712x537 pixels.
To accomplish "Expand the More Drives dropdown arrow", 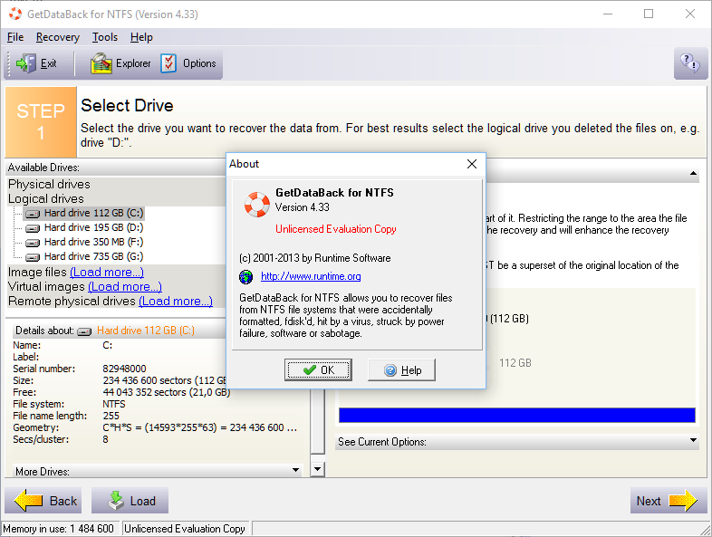I will pos(295,470).
